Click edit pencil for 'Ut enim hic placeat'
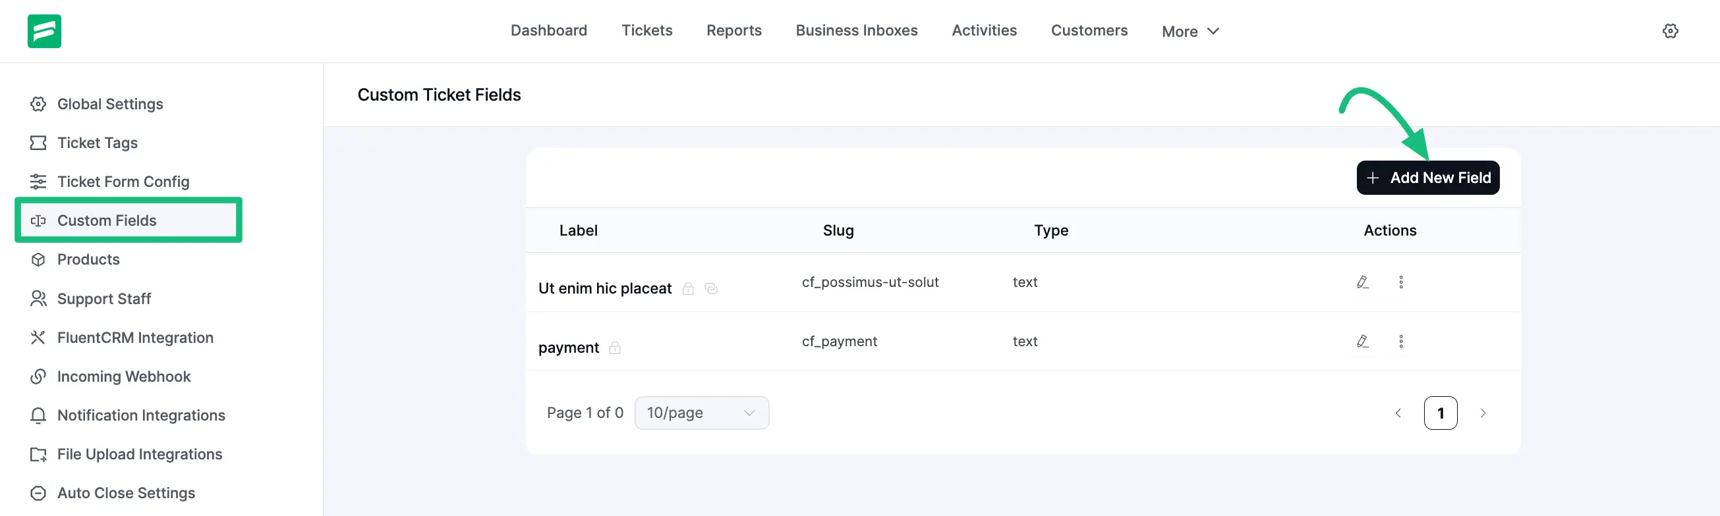1720x516 pixels. tap(1362, 282)
